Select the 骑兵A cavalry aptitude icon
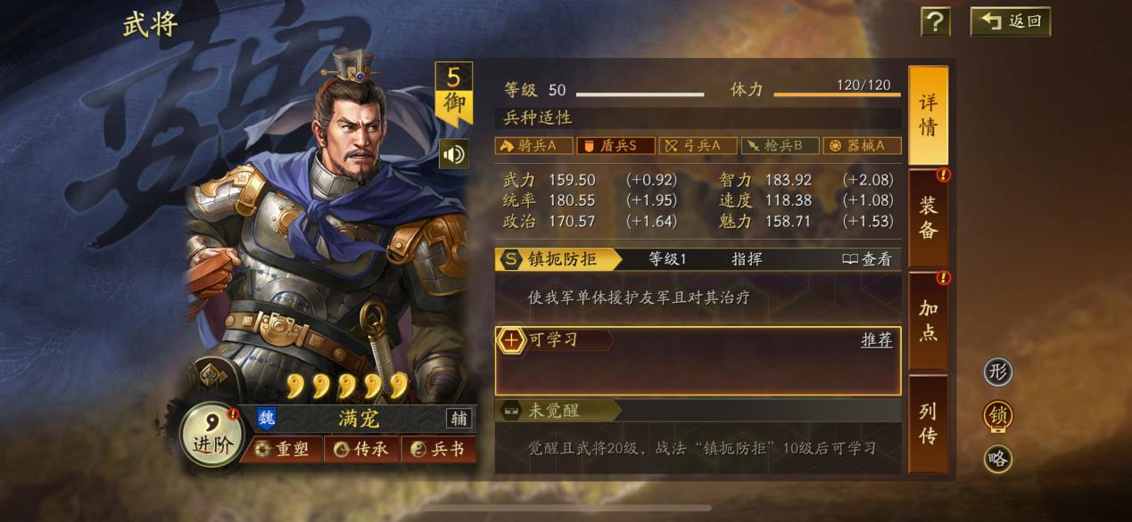The image size is (1132, 522). coord(534,145)
